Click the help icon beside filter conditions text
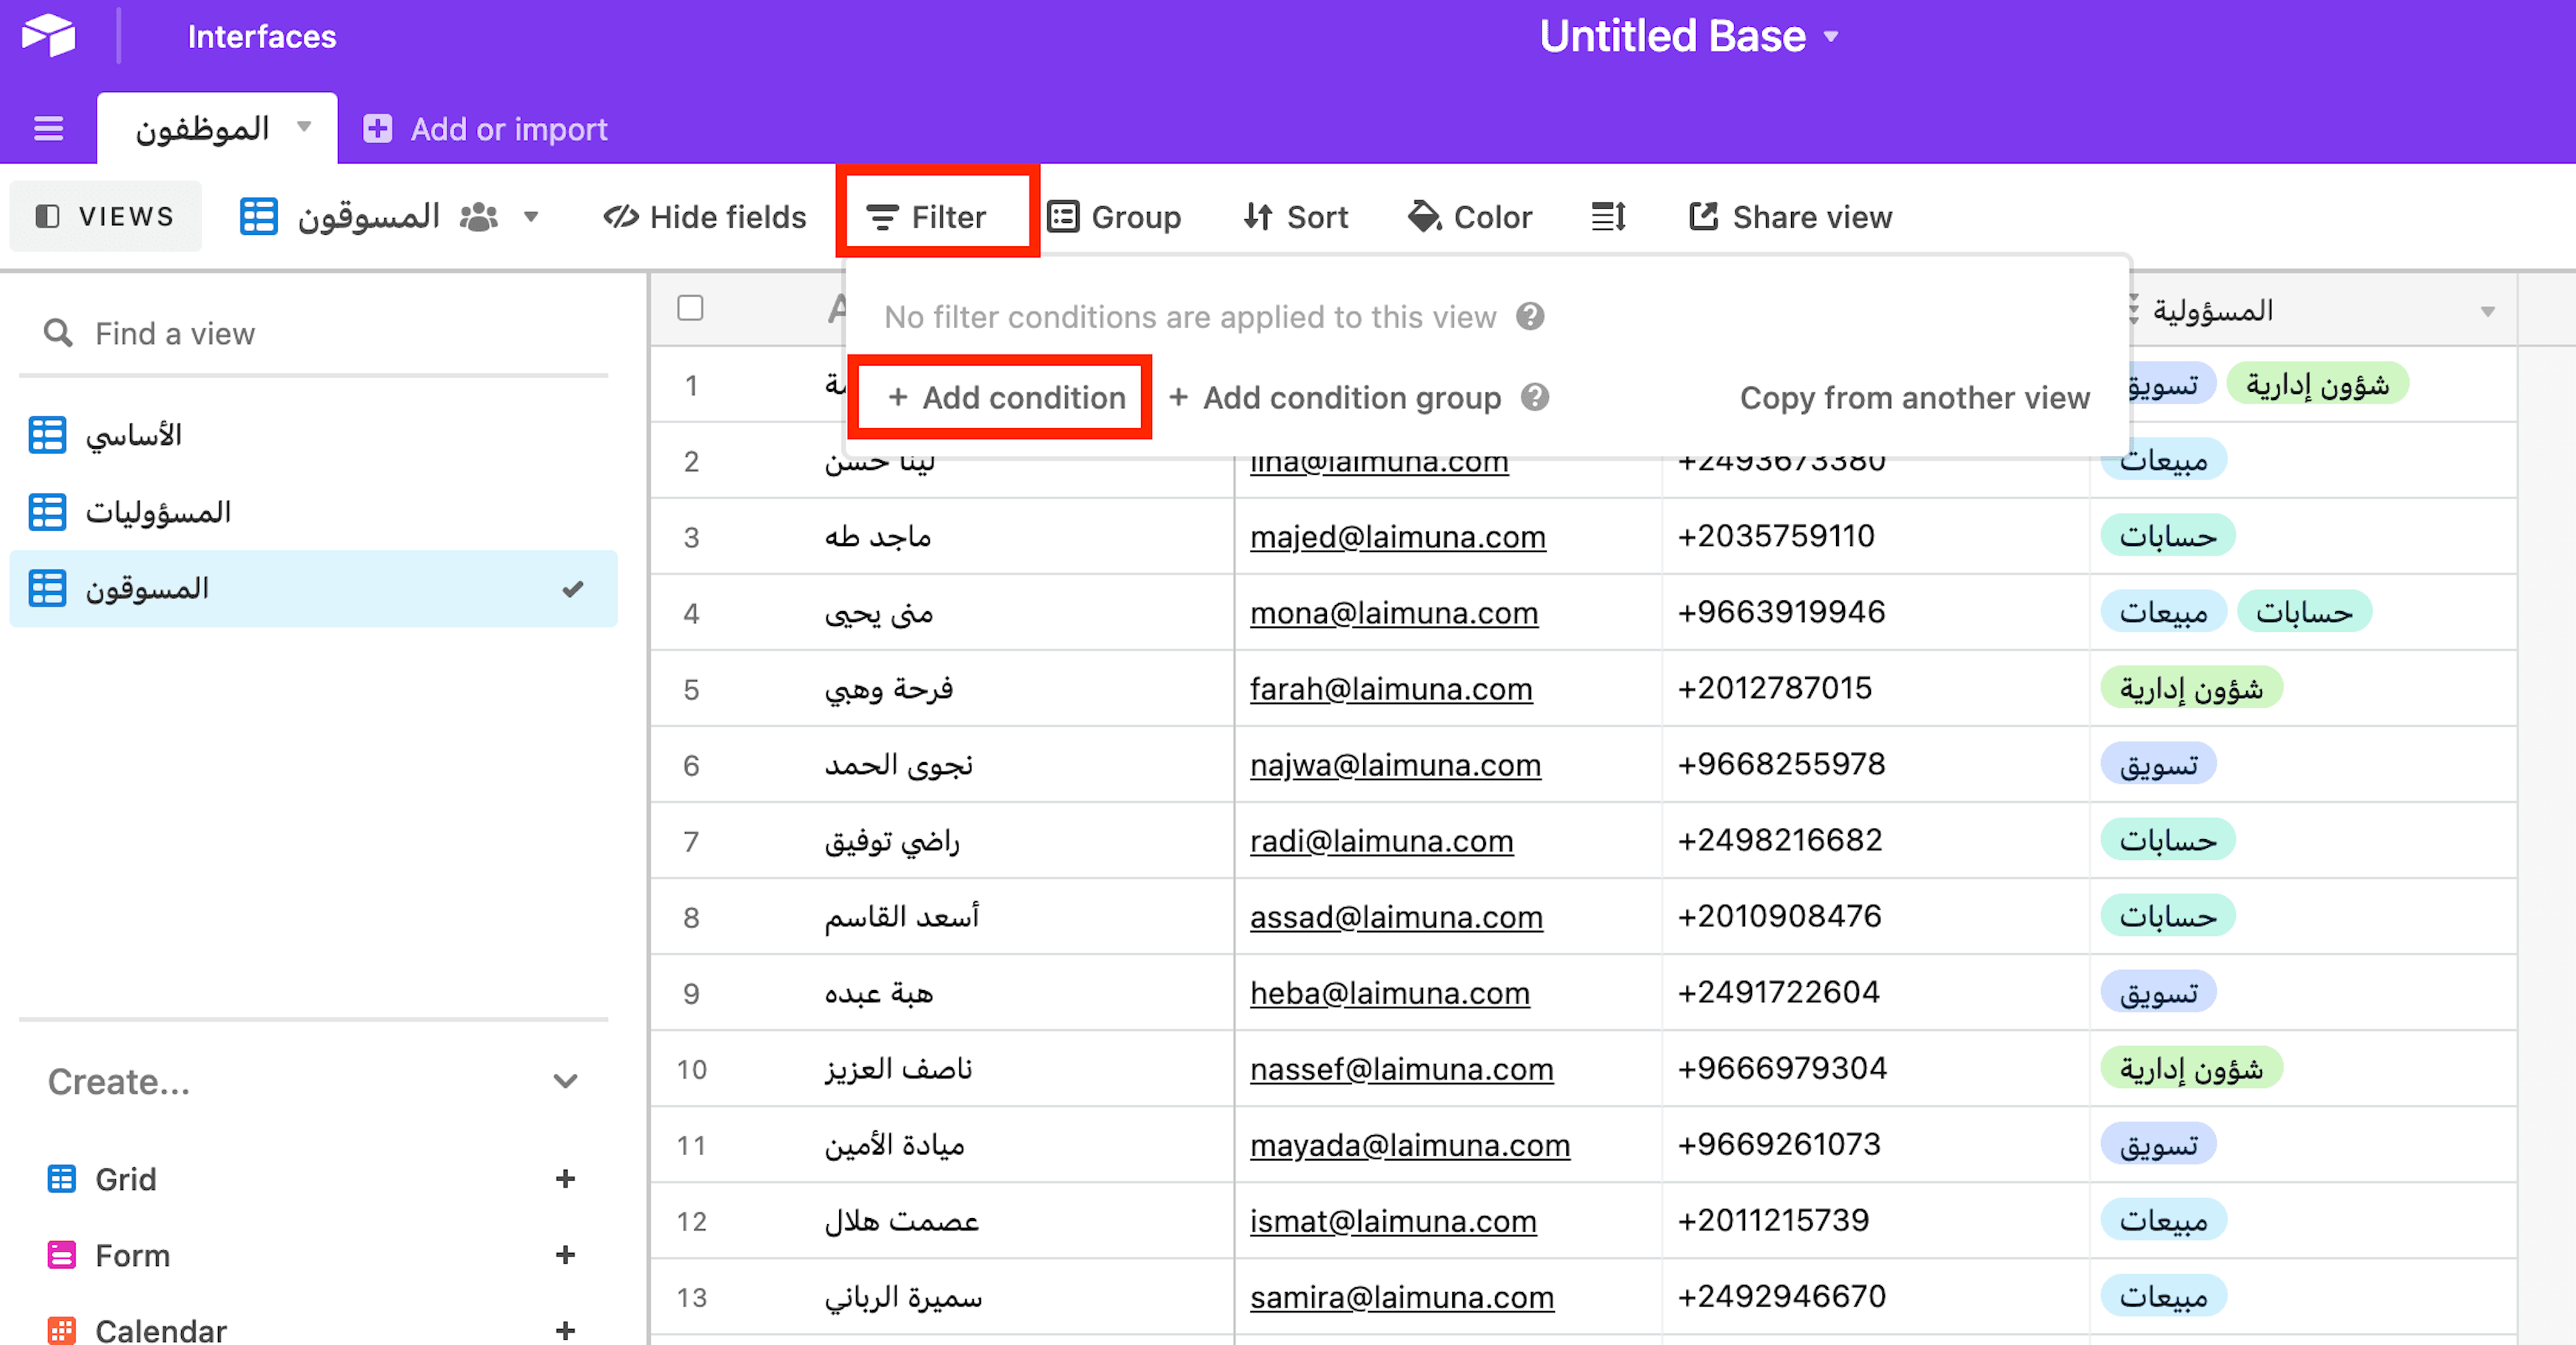 point(1530,317)
